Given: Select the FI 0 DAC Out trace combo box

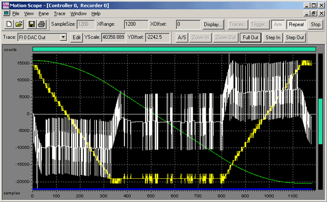Looking at the screenshot, I should click(x=42, y=37).
